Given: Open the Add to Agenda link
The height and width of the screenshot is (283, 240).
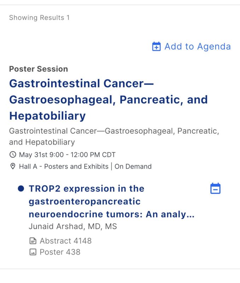Looking at the screenshot, I should [192, 46].
